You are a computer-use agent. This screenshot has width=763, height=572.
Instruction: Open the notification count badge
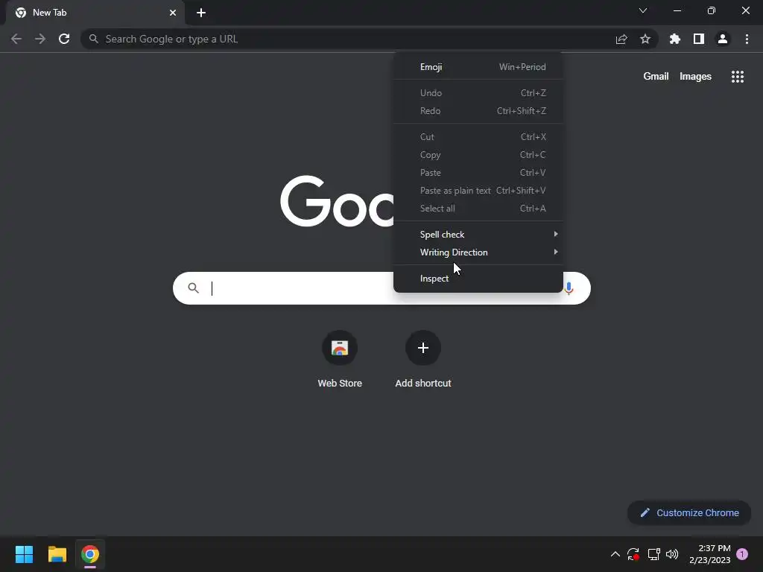(742, 554)
